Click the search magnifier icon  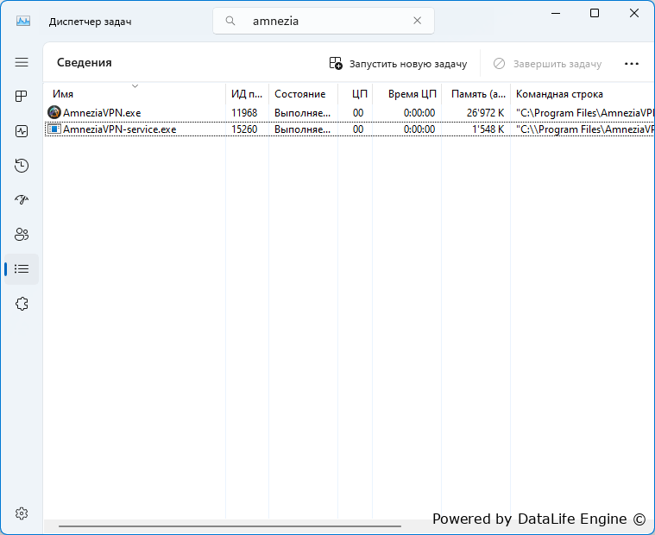[x=230, y=21]
